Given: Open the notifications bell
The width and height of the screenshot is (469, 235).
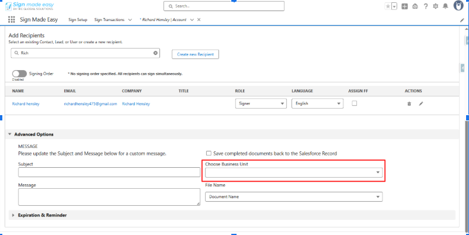Looking at the screenshot, I should pos(445,6).
